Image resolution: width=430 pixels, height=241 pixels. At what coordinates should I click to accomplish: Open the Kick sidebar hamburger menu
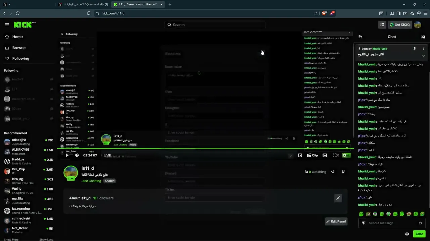(x=7, y=25)
